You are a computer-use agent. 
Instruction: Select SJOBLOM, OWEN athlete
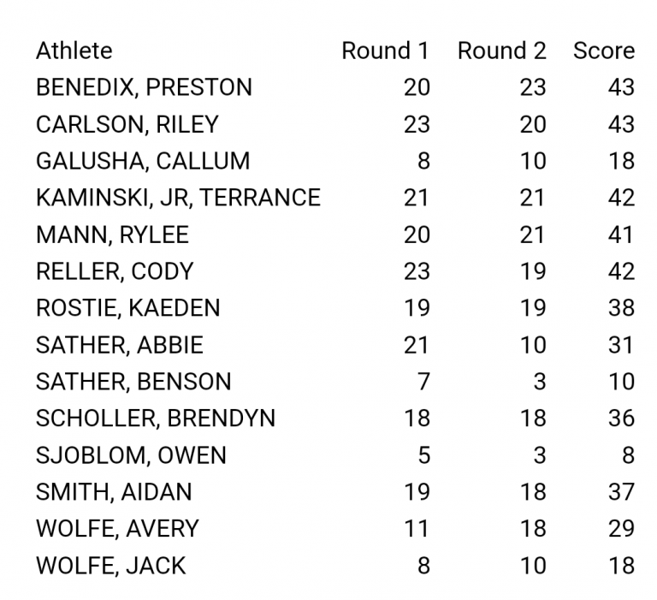[131, 455]
